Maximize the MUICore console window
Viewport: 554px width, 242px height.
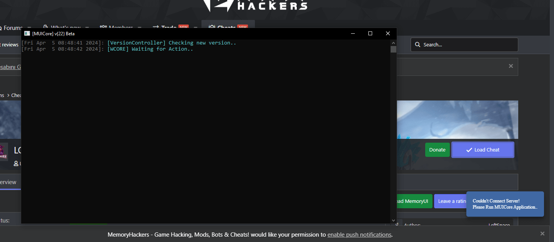click(x=370, y=33)
